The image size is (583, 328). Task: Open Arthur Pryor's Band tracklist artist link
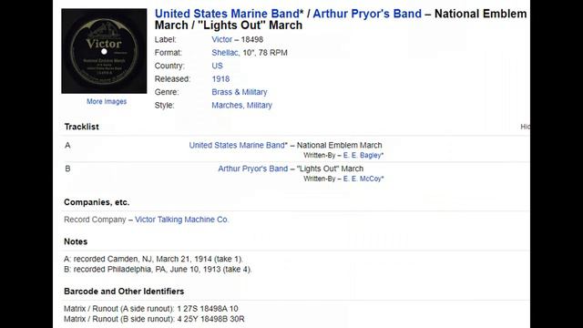(253, 169)
